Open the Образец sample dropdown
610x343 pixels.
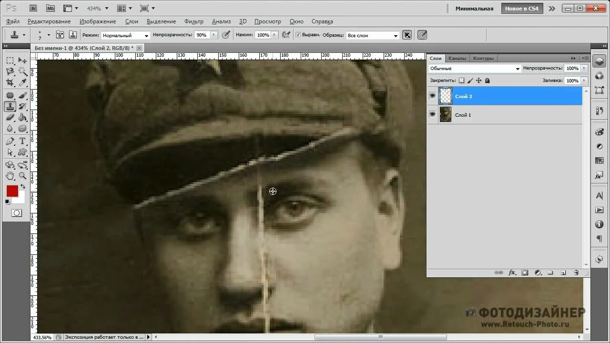coord(373,35)
